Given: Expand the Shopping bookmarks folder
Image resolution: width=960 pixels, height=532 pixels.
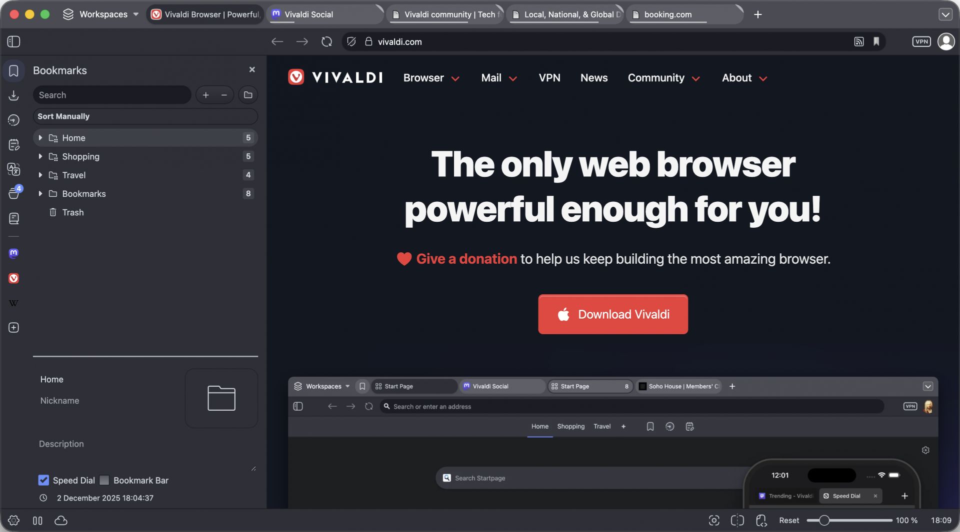Looking at the screenshot, I should tap(40, 156).
